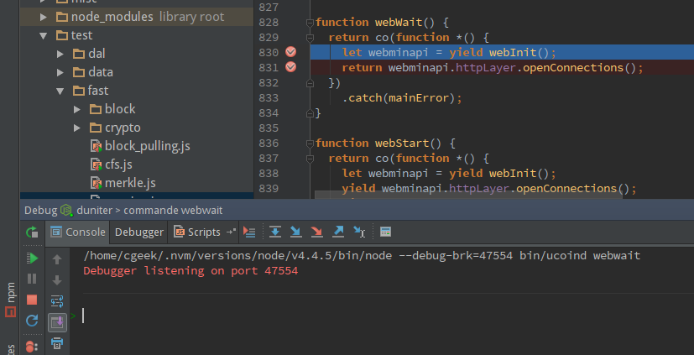Click 'Debugger listening on port 47554' text
Screen dimensions: 694x355
(190, 270)
